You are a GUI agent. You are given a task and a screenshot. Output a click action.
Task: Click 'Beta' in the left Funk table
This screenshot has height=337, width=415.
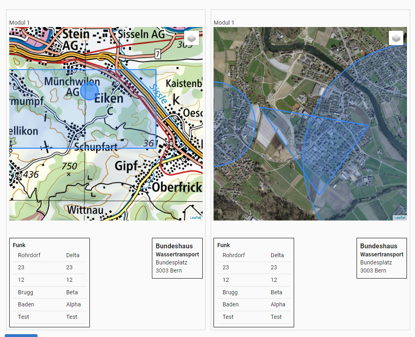72,292
